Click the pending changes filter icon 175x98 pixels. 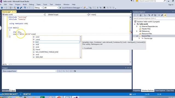coord(145,15)
